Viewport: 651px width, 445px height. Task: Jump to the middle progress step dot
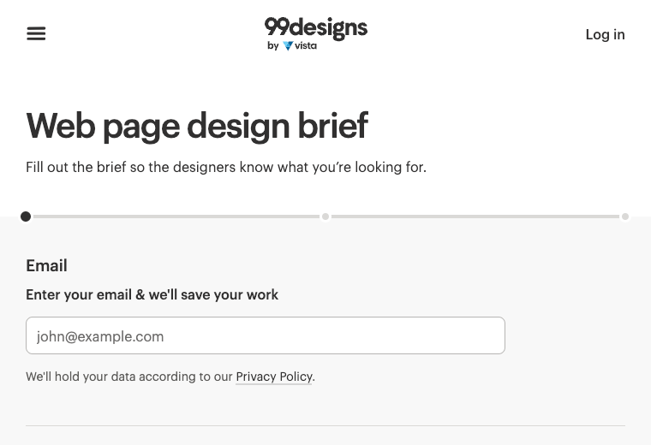[x=325, y=217]
